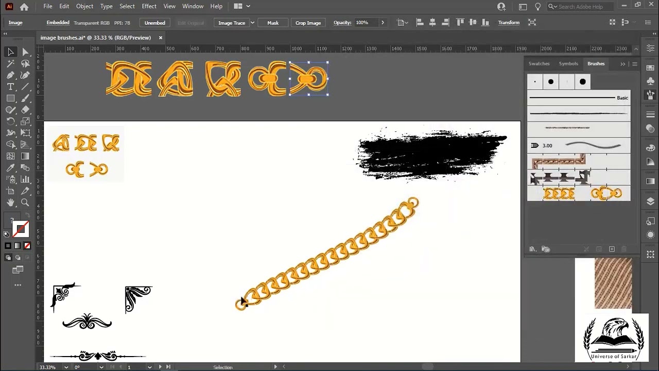This screenshot has height=371, width=659.
Task: Select the Eraser tool
Action: 25,110
